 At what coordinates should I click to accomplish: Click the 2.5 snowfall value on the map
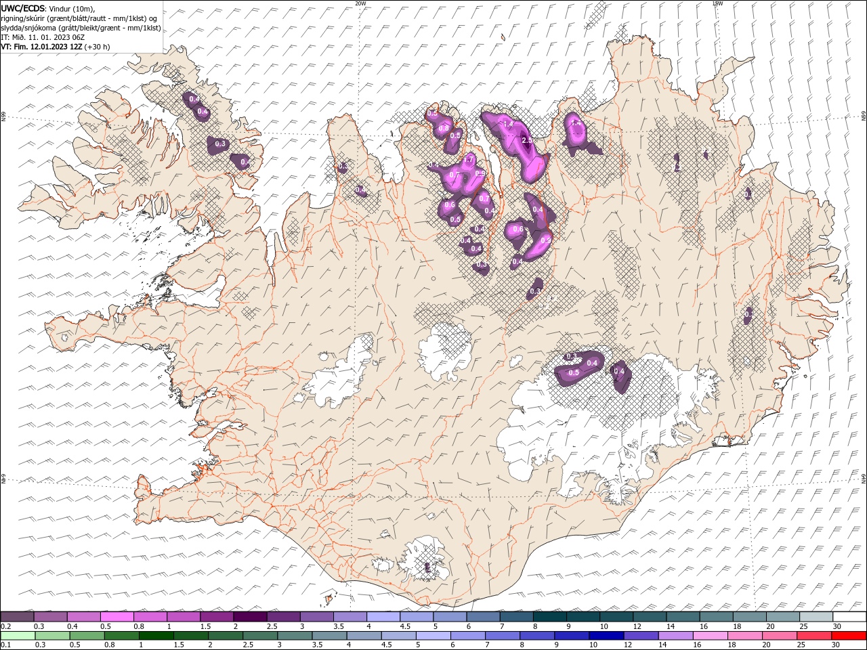[527, 140]
